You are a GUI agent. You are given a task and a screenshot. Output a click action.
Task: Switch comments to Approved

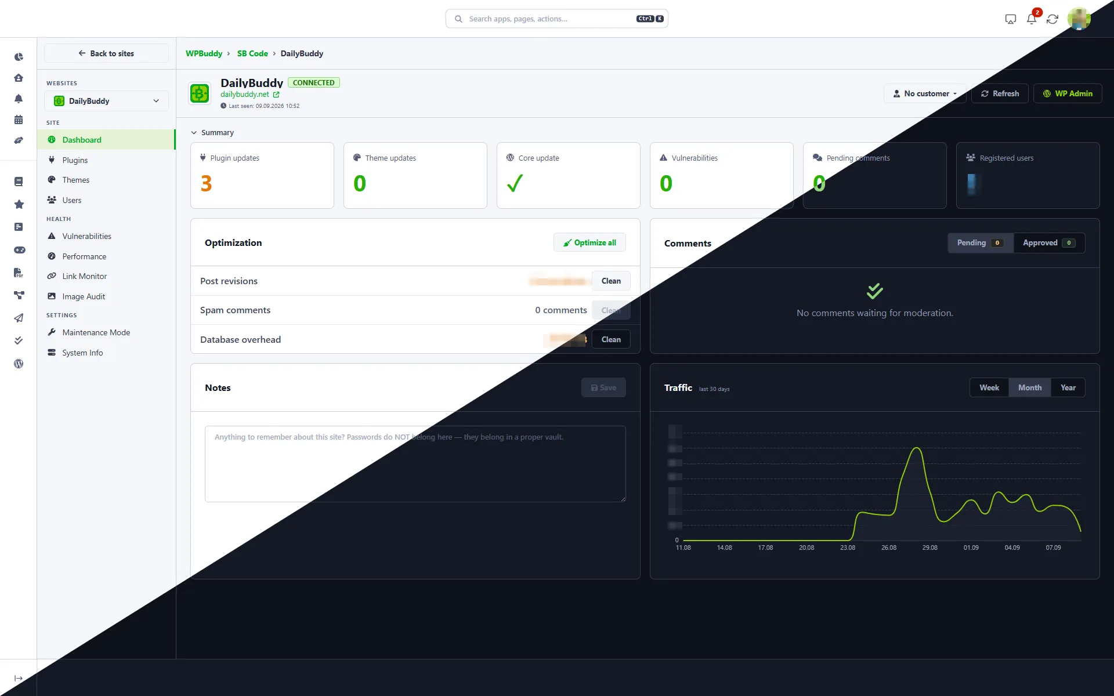click(x=1049, y=243)
